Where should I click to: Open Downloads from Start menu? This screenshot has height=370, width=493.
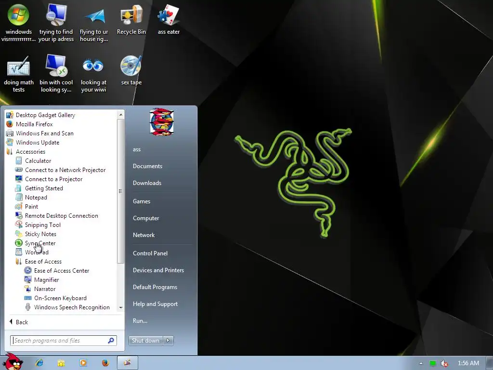coord(147,183)
